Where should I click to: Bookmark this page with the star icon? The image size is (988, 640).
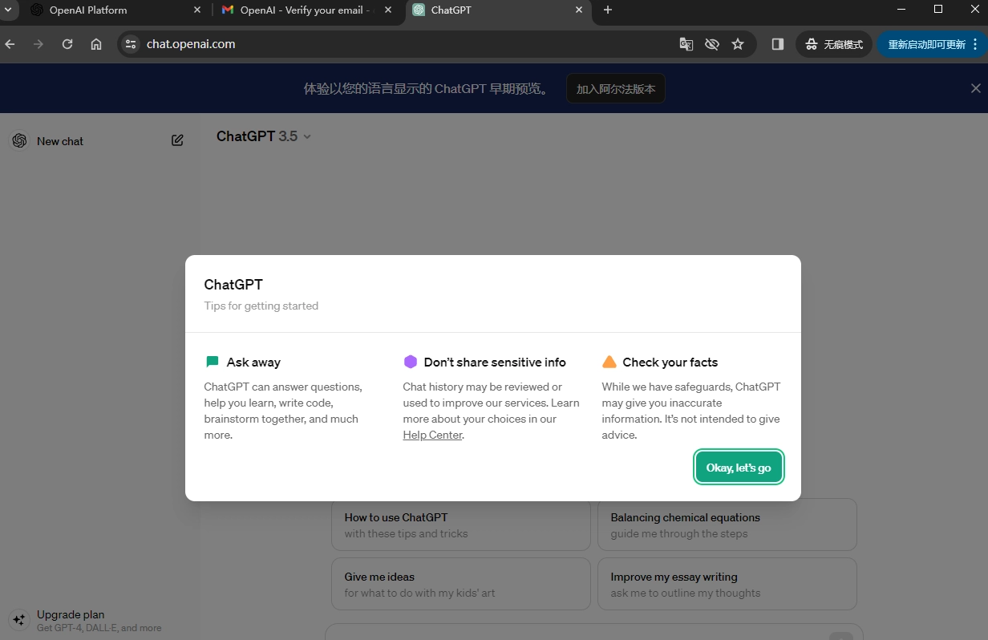click(738, 44)
